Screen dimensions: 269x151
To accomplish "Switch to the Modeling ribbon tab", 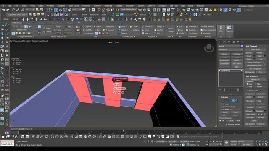I will (18, 23).
